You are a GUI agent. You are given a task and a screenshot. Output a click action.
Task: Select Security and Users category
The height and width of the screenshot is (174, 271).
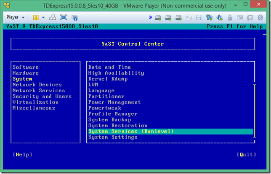[x=42, y=96]
